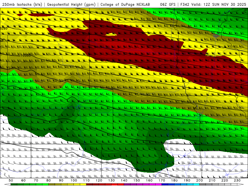Click the '10380' height contour label
The height and width of the screenshot is (186, 248).
point(26,55)
